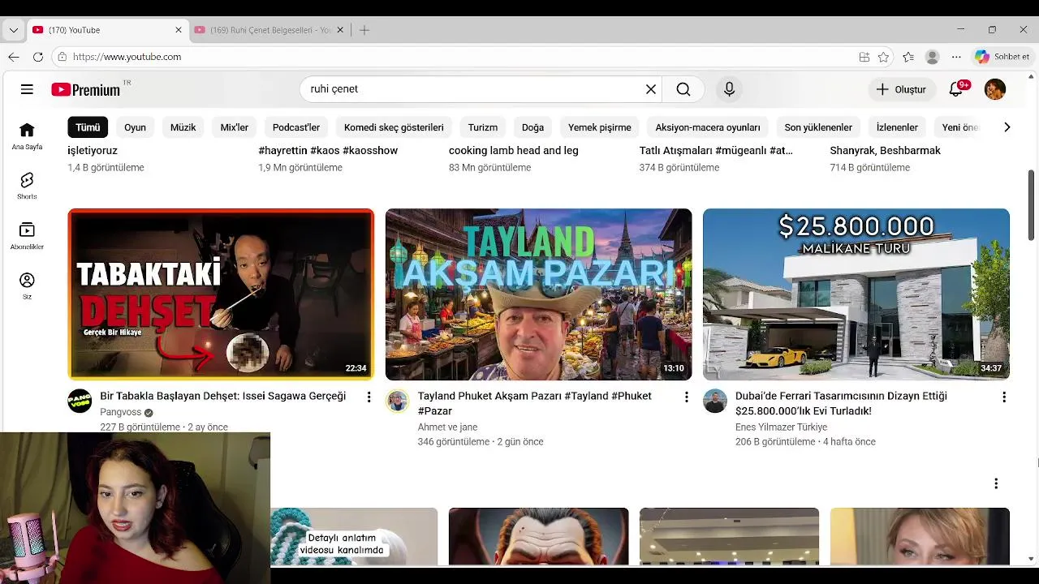Open Abonelikler subscriptions in sidebar

(27, 236)
